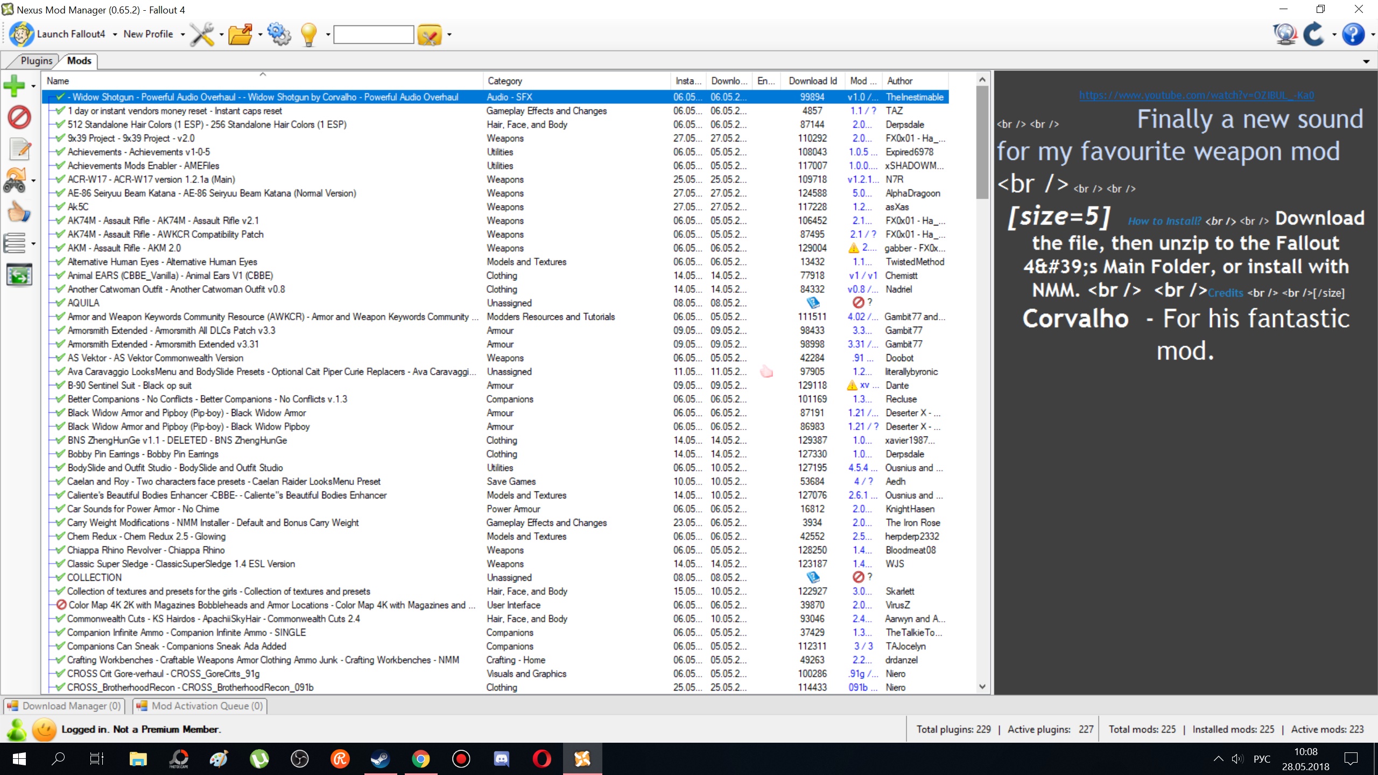Viewport: 1378px width, 775px height.
Task: Open the folder icon dropdown arrow
Action: tap(260, 34)
